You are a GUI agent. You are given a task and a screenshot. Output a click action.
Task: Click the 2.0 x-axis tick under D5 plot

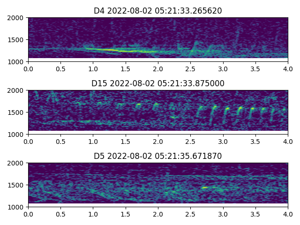[x=158, y=214]
